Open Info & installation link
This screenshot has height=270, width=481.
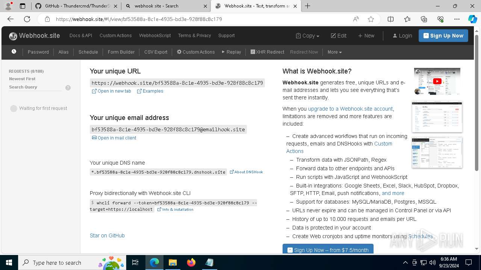[x=175, y=209]
